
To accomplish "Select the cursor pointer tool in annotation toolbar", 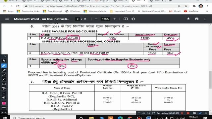I will (4, 60).
